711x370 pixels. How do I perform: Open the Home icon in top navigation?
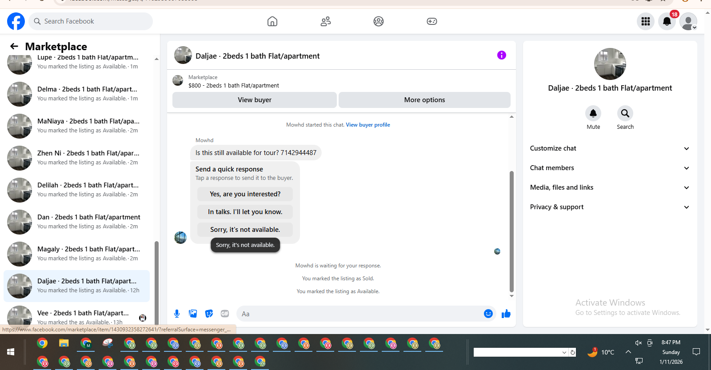272,21
